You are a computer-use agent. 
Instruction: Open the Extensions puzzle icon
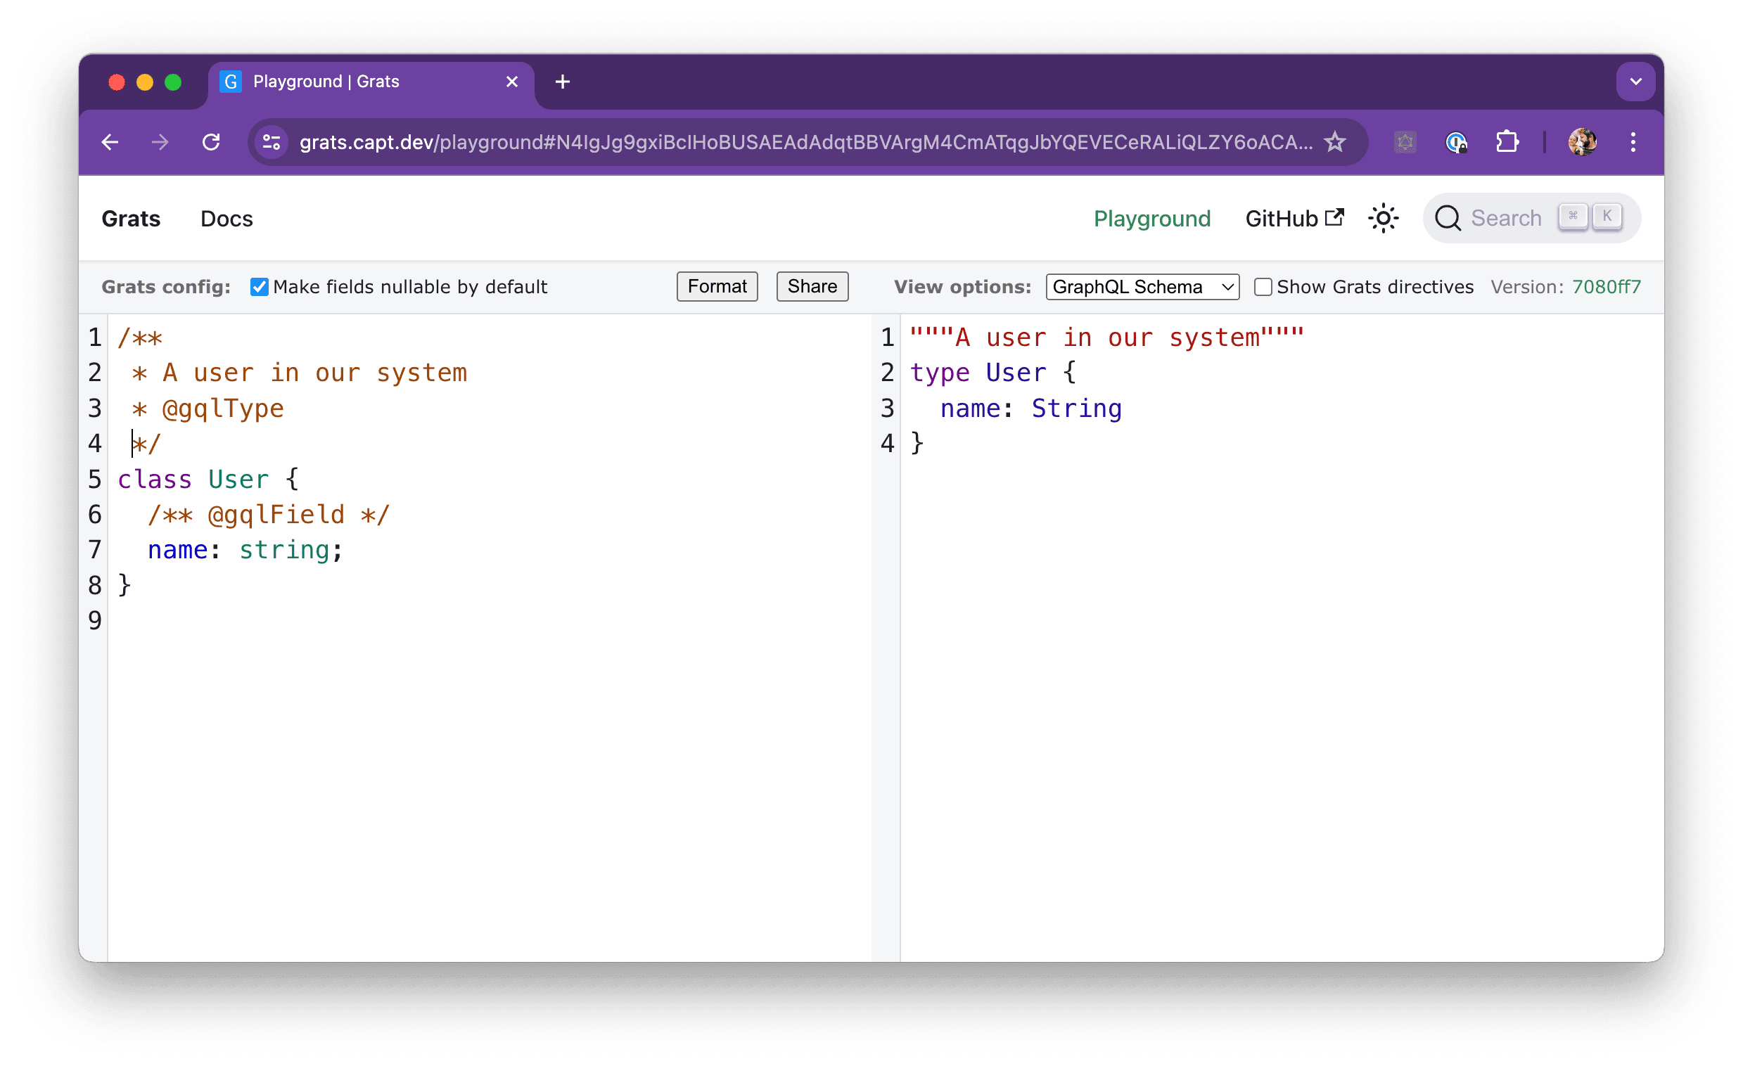point(1507,142)
